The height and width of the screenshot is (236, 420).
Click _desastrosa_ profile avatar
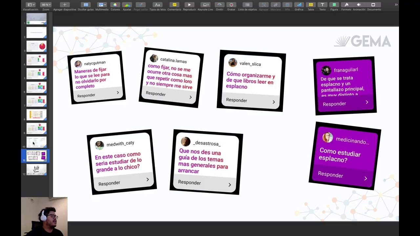click(x=186, y=142)
